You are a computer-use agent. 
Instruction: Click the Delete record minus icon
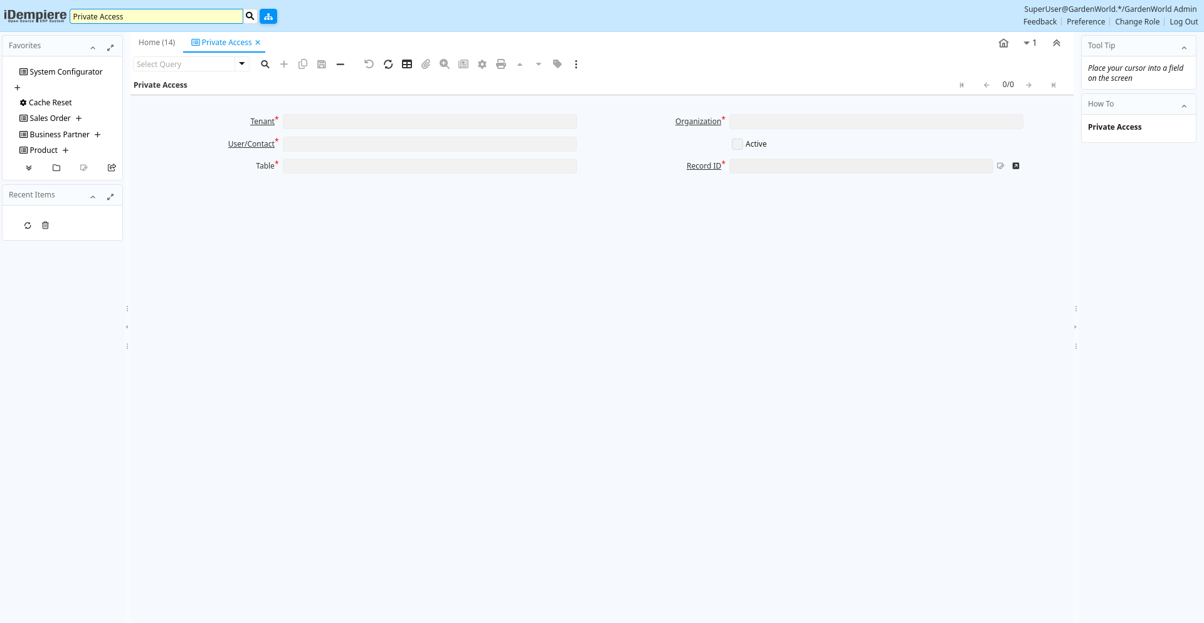pyautogui.click(x=341, y=64)
